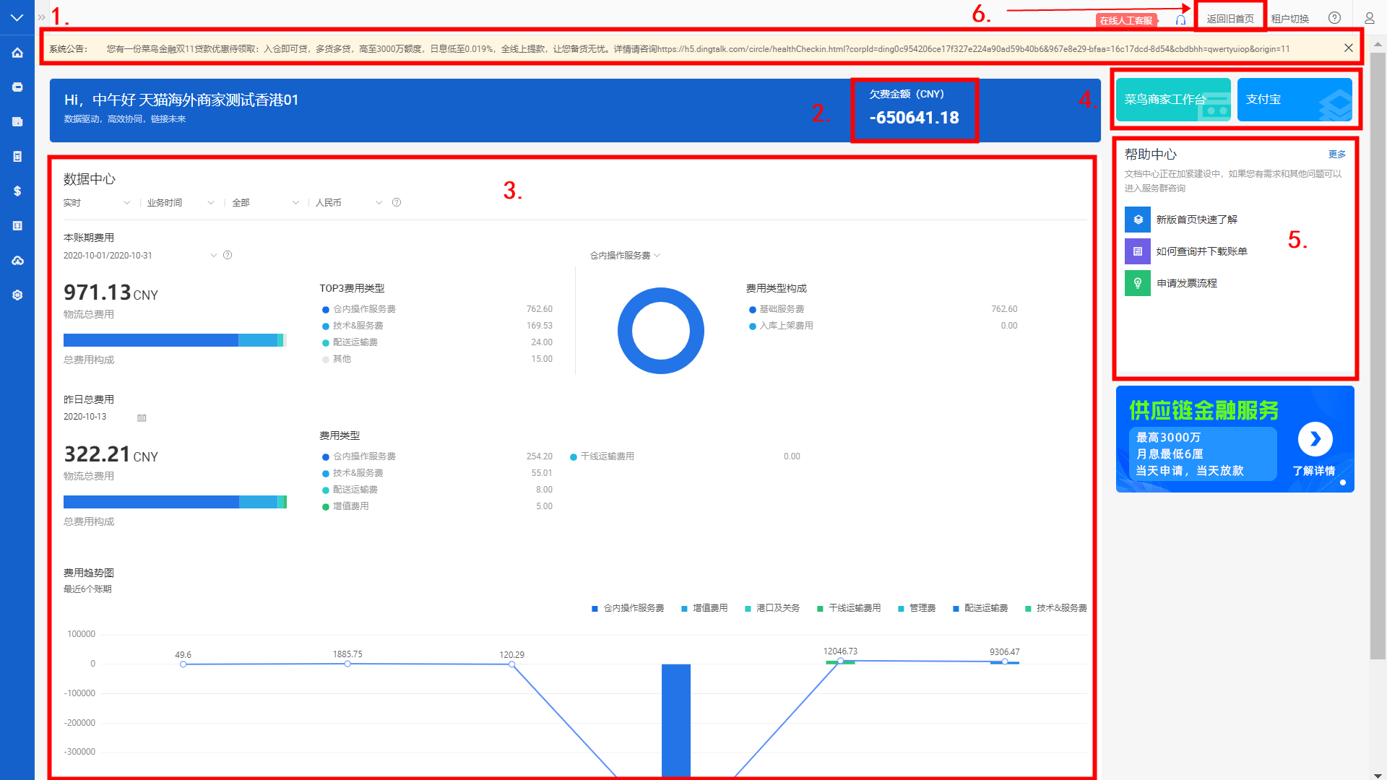Click the 更多 link in help center
The image size is (1387, 780).
[1336, 155]
